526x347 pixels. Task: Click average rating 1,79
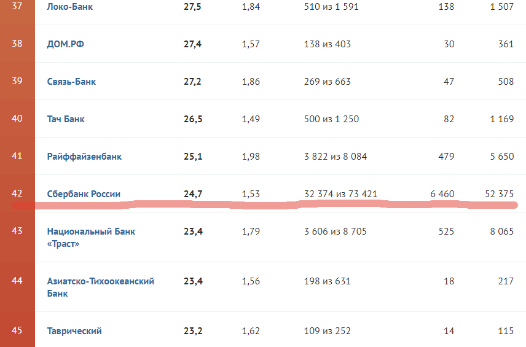coord(251,232)
